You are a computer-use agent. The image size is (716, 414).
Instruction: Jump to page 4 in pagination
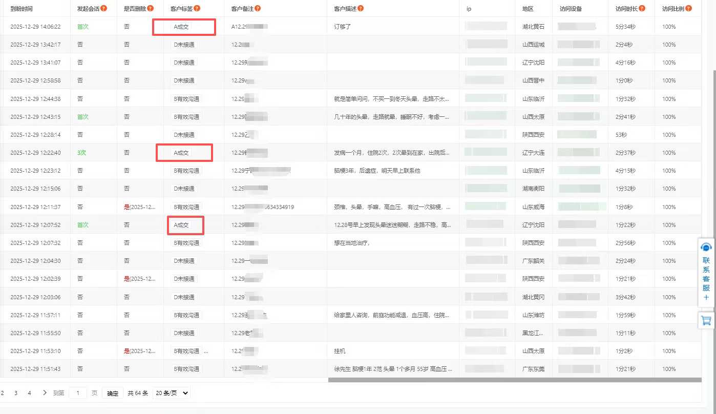[x=29, y=393]
